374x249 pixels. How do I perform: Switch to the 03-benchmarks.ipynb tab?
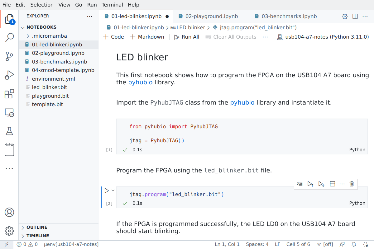point(288,16)
